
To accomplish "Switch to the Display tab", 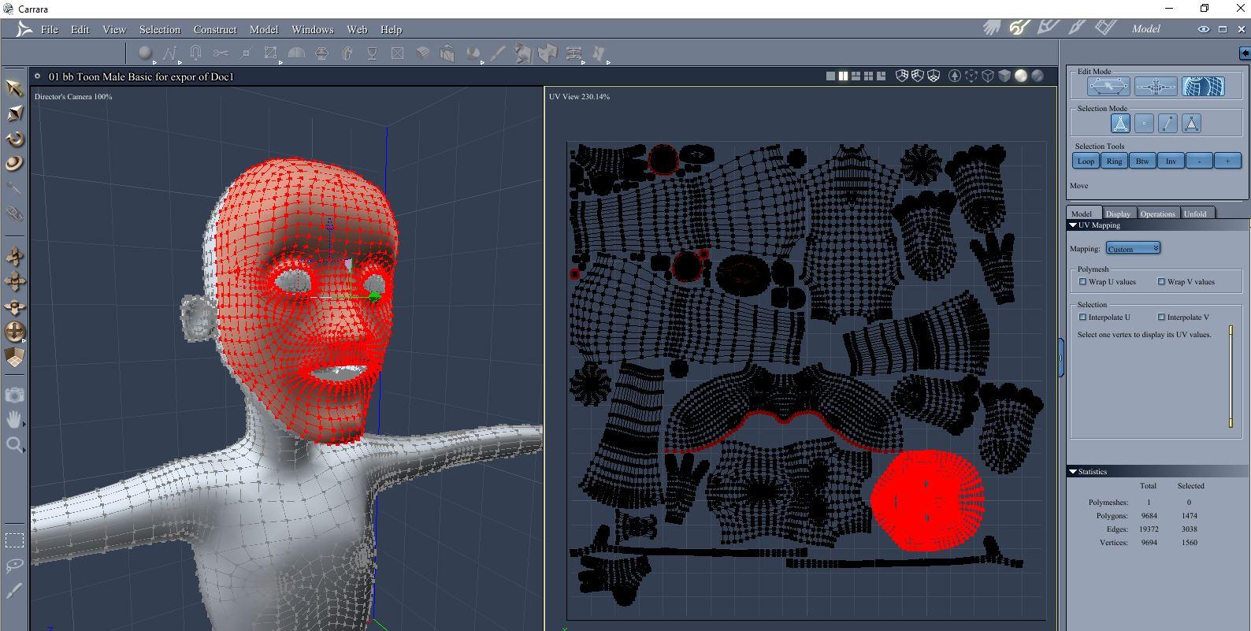I will 1118,213.
